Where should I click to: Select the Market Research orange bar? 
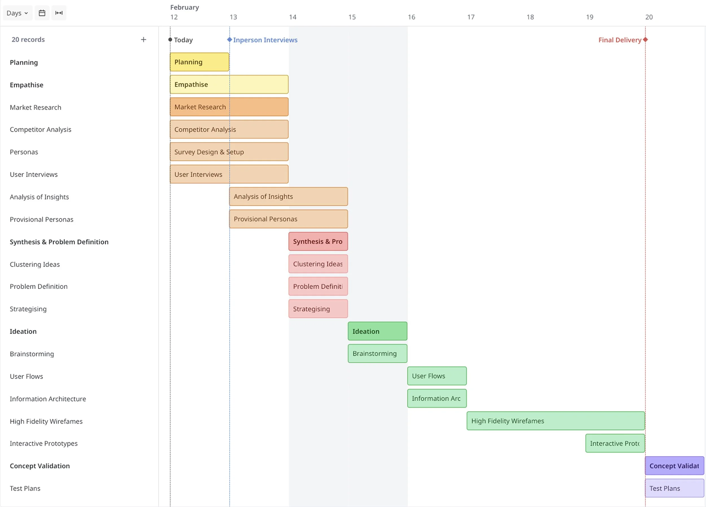229,107
